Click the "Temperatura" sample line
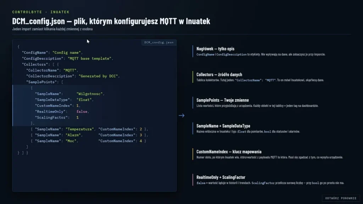The height and width of the screenshot is (204, 363). pyautogui.click(x=89, y=129)
